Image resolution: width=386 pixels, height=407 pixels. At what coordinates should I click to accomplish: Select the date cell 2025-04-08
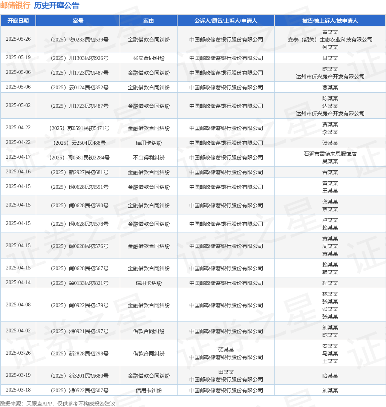click(18, 305)
